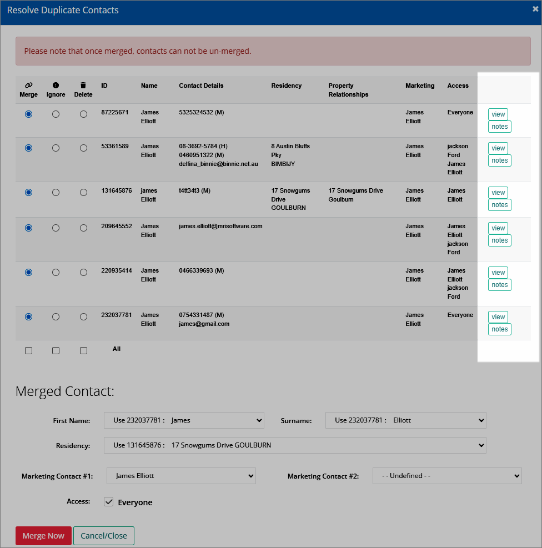
Task: Select Ignore radio for contact 87225671
Action: point(56,114)
